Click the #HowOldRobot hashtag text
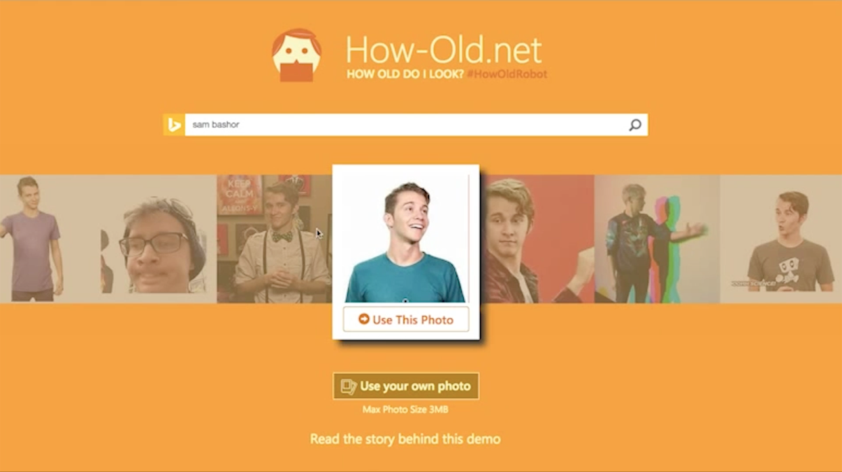 pyautogui.click(x=507, y=74)
